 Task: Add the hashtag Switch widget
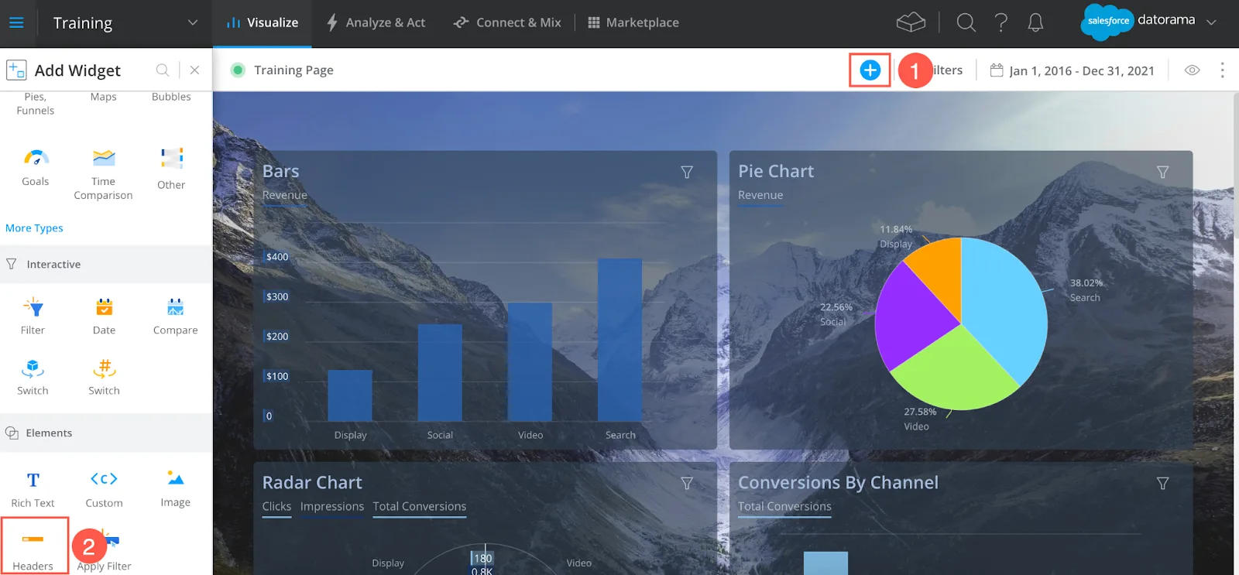point(104,377)
